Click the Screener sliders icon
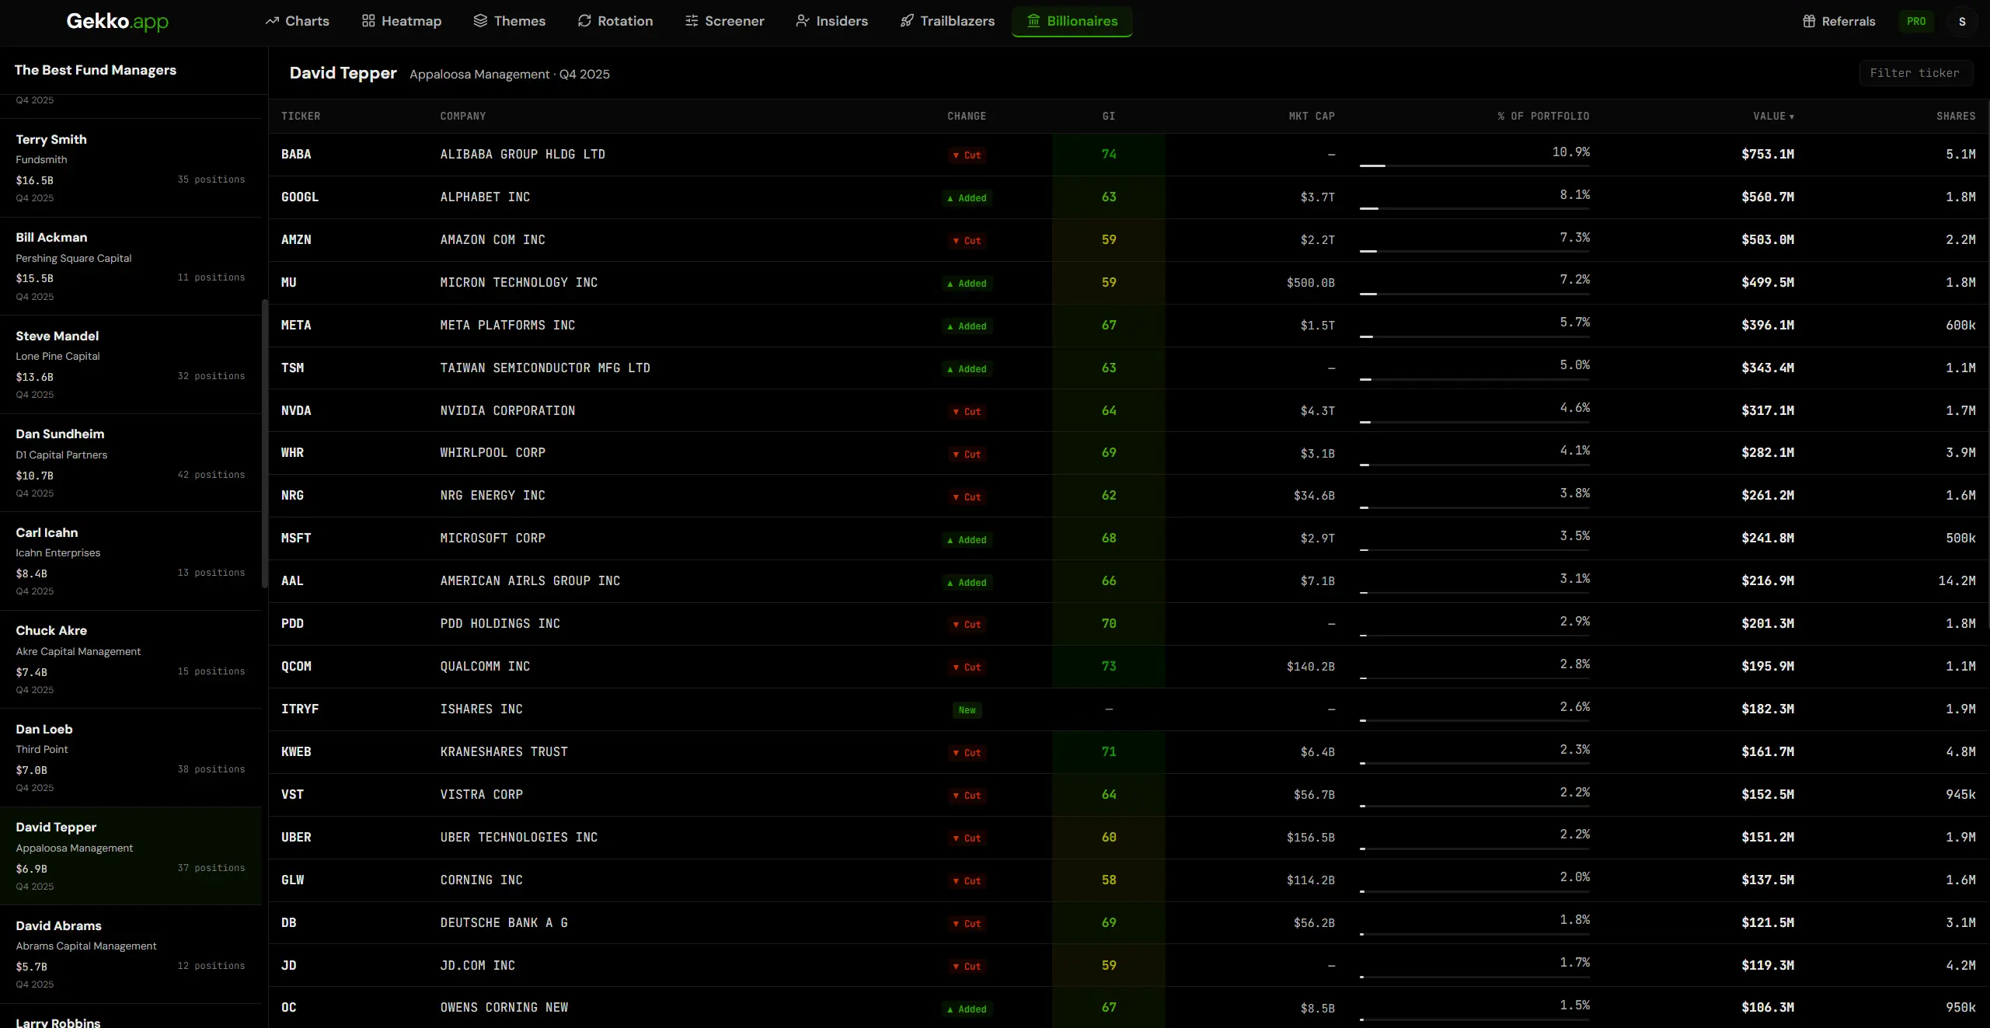Screen dimensions: 1990x1028 [691, 21]
